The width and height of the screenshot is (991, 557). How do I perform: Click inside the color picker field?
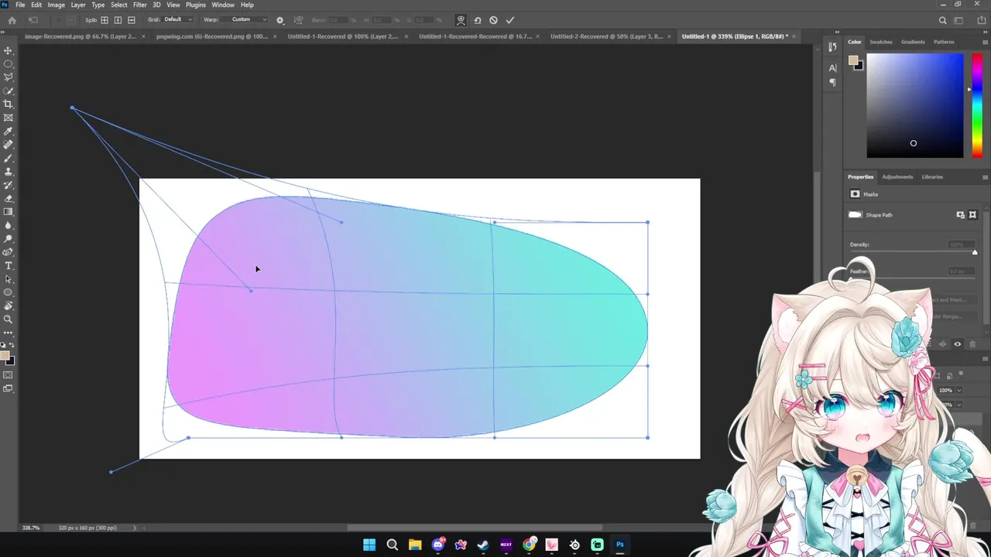tap(915, 105)
